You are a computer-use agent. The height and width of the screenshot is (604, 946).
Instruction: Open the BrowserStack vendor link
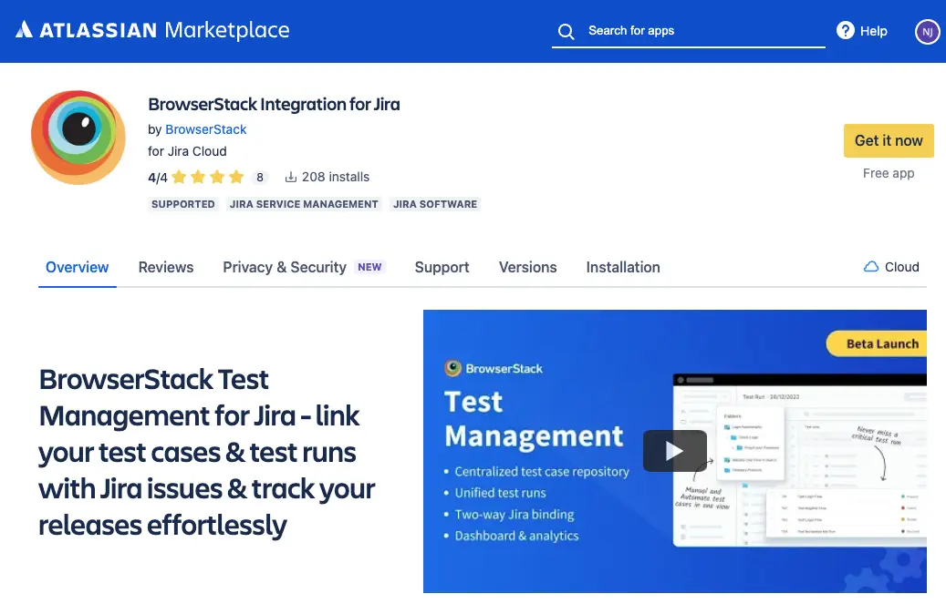(x=205, y=129)
